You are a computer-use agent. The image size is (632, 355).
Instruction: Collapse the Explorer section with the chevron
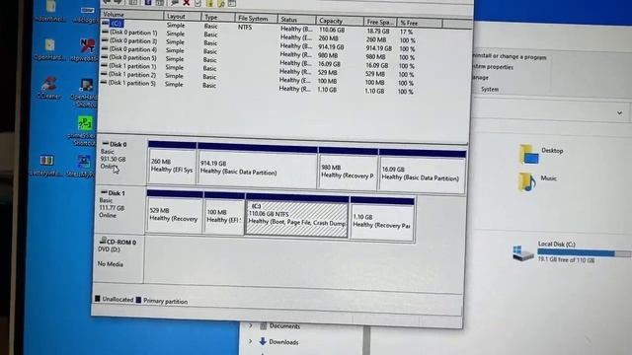point(619,113)
